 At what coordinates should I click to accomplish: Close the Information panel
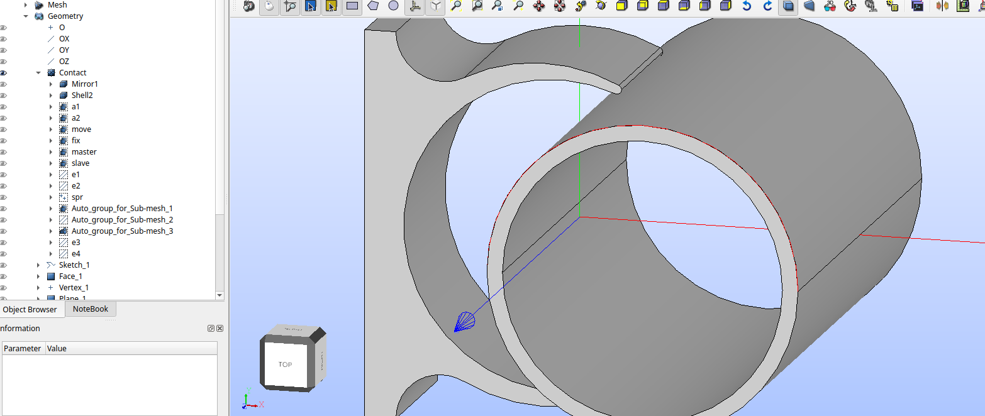click(220, 329)
